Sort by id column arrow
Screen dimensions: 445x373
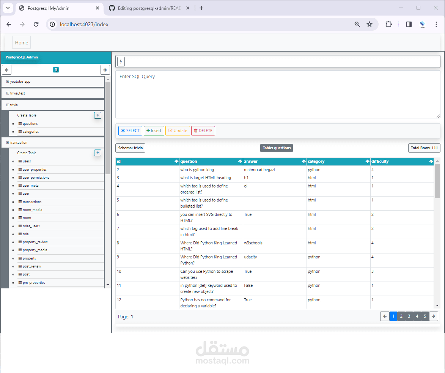coord(176,162)
